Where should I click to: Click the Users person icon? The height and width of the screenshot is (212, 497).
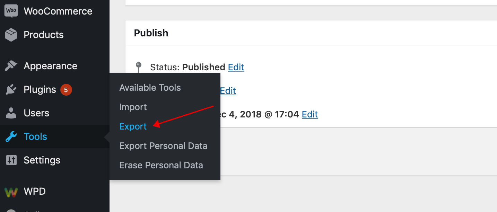[x=11, y=113]
